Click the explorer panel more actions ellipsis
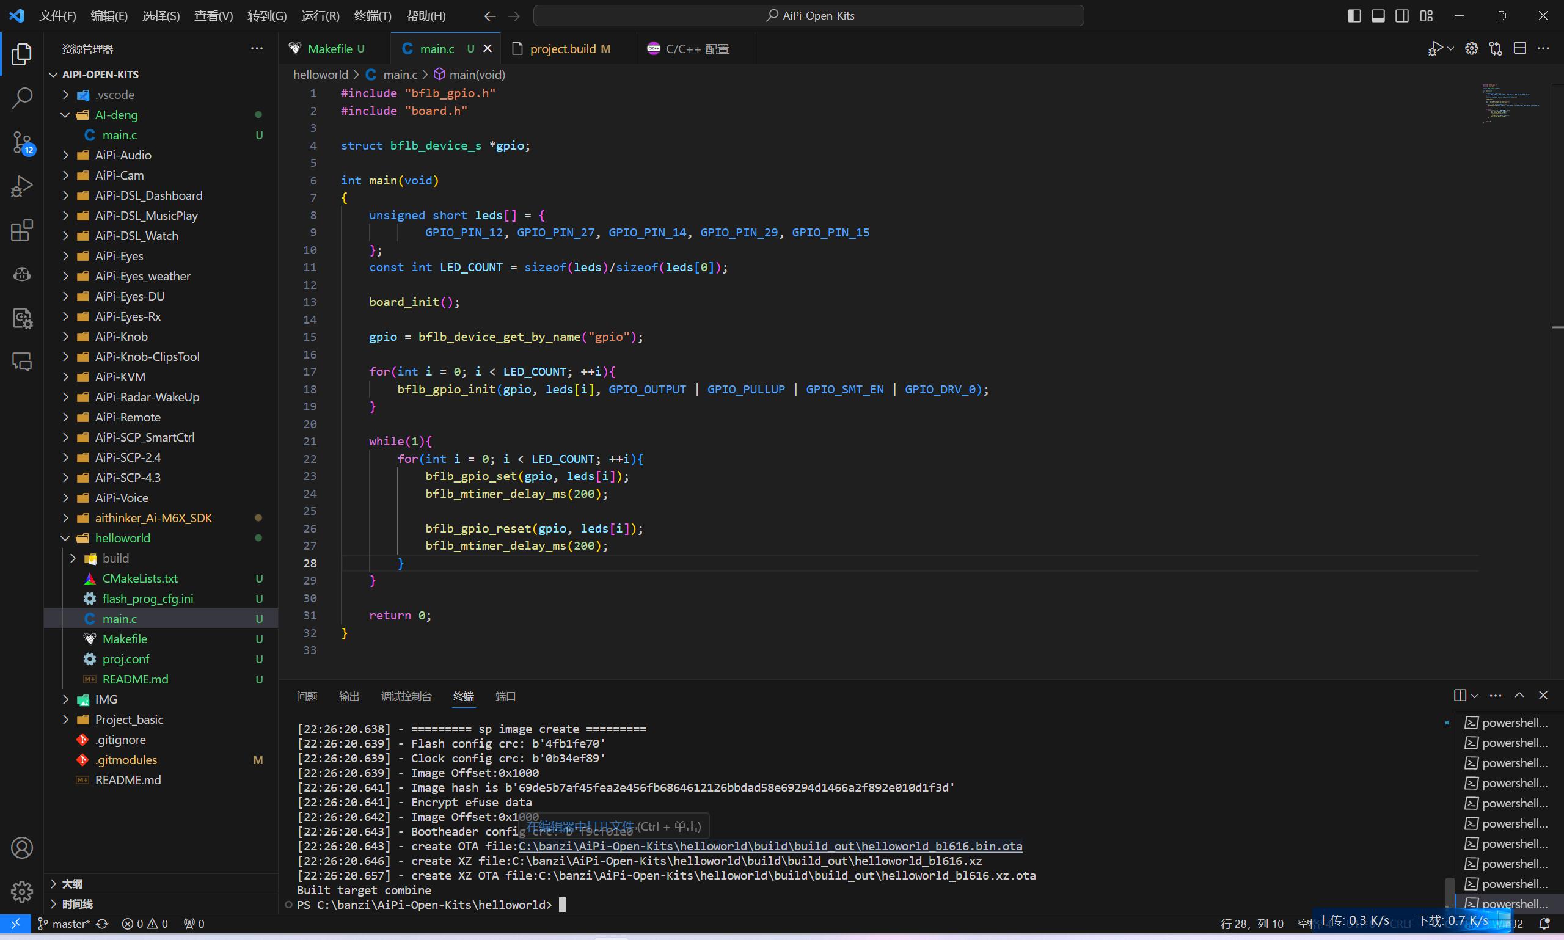 pos(257,48)
